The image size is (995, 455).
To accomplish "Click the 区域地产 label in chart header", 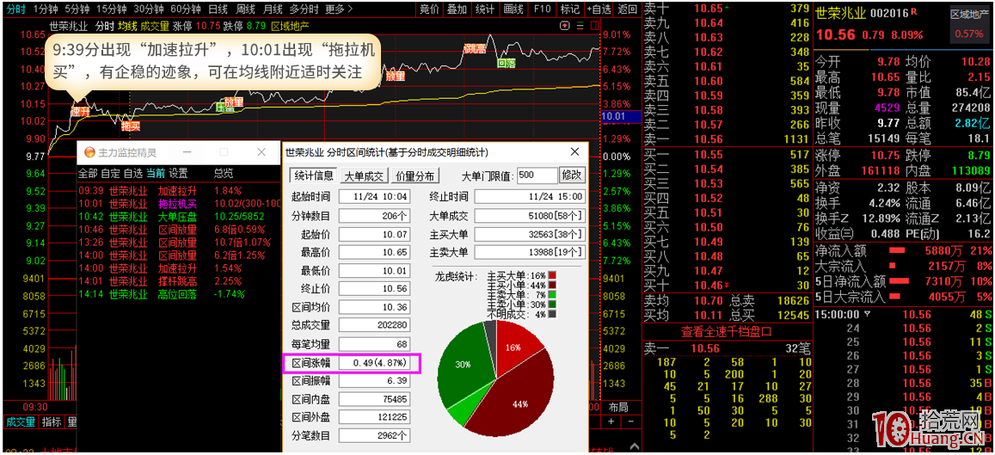I will [x=289, y=26].
